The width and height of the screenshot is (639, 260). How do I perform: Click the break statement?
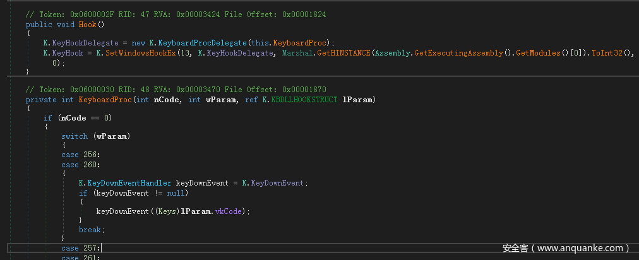91,230
